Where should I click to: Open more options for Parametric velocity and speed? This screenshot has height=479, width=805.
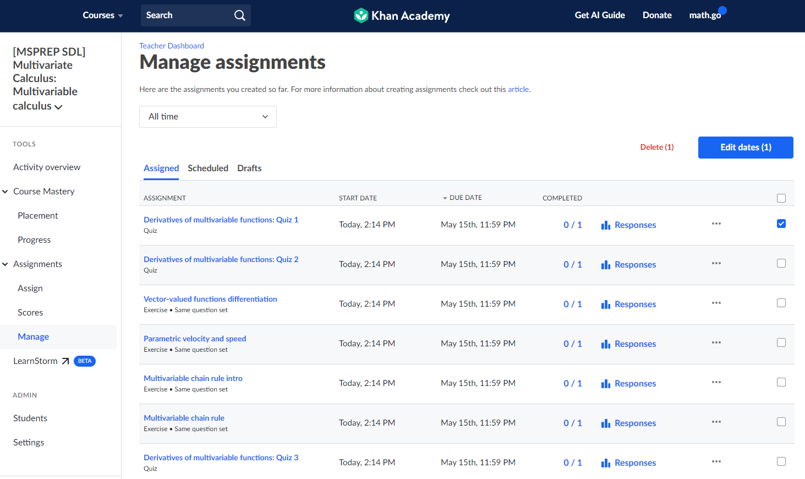(716, 342)
